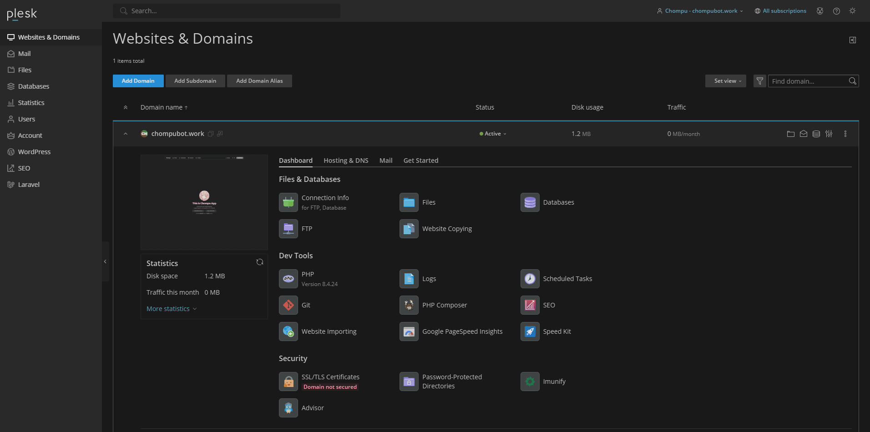870x432 pixels.
Task: Open chompubot.work more actions menu
Action: click(845, 134)
